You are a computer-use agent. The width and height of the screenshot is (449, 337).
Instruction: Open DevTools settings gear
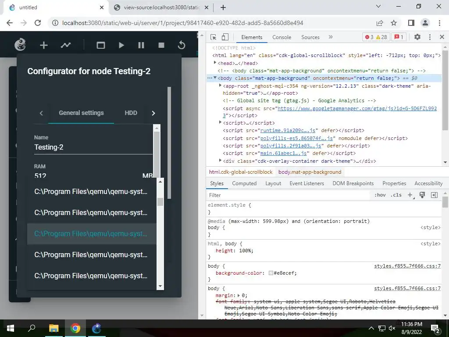pos(417,37)
